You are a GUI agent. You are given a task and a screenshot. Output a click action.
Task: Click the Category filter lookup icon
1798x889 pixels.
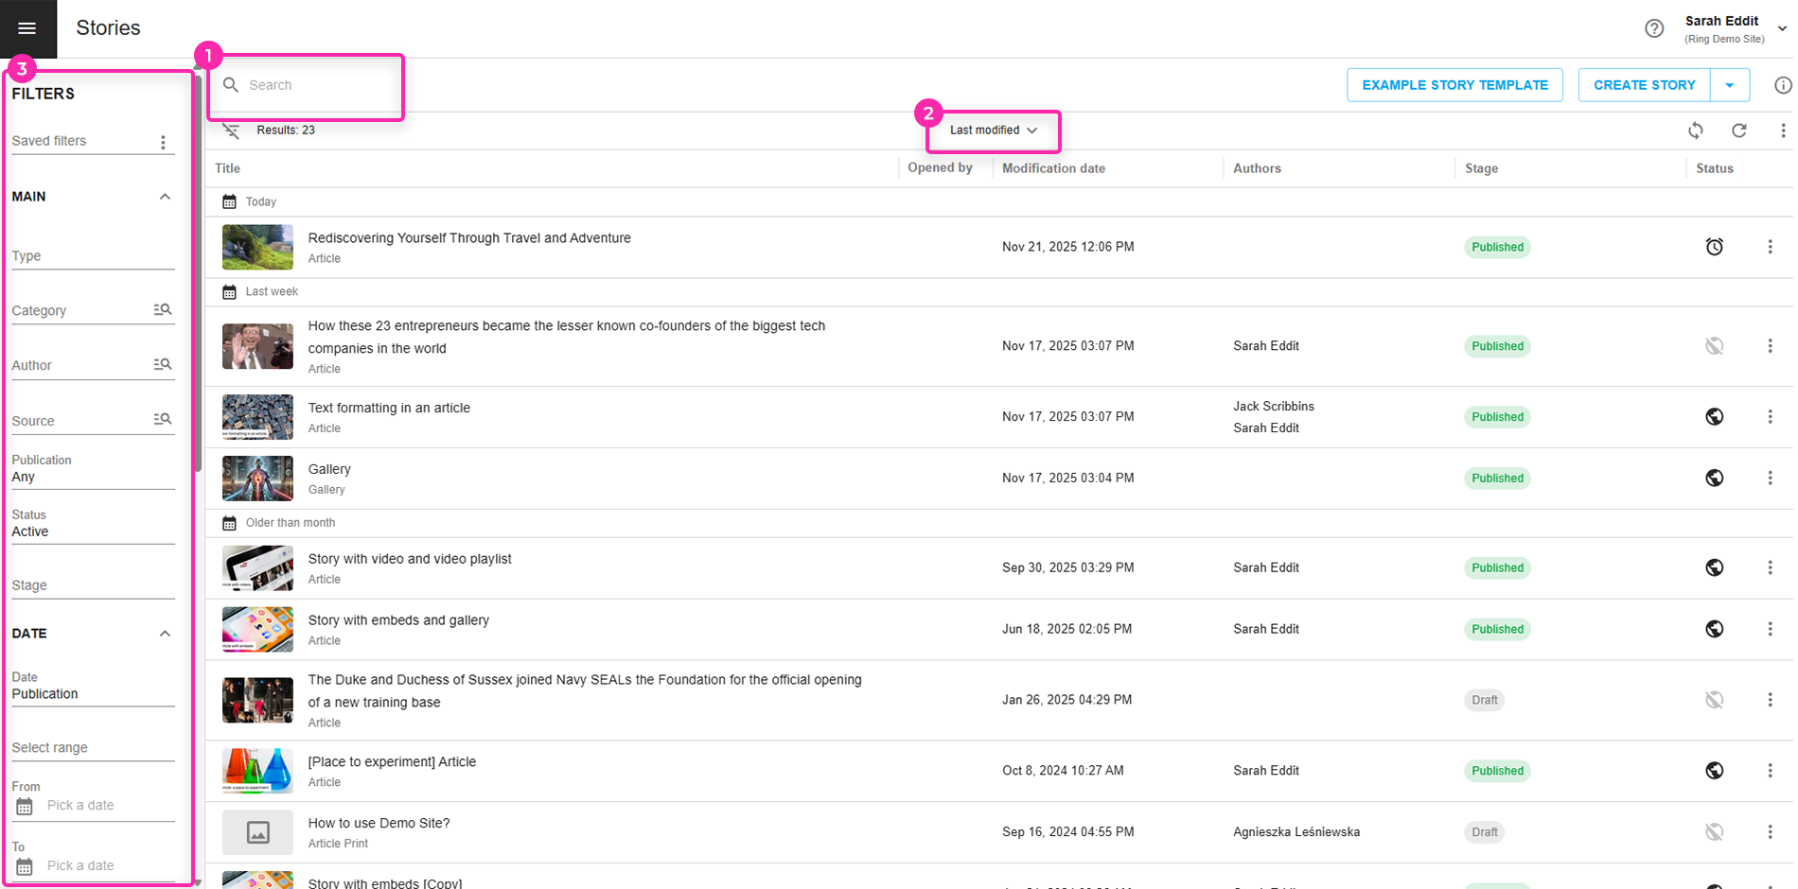click(x=163, y=310)
